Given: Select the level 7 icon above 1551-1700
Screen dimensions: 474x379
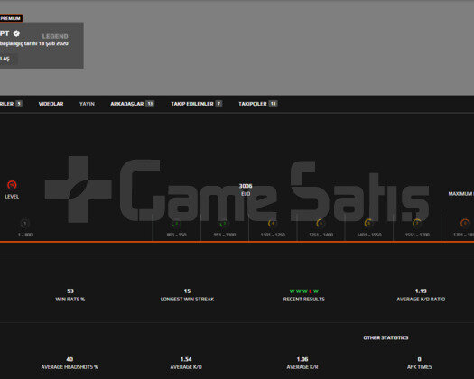Looking at the screenshot, I should (x=417, y=224).
